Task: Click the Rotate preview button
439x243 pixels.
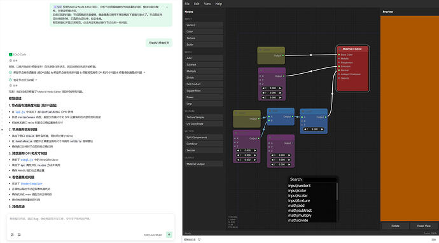Action: click(x=395, y=226)
